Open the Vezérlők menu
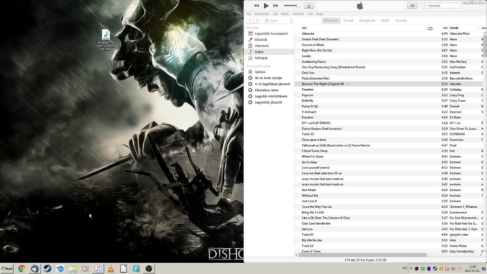 coord(298,14)
